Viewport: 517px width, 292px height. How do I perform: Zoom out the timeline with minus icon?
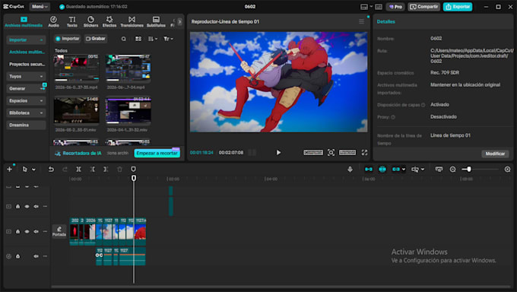click(x=452, y=170)
